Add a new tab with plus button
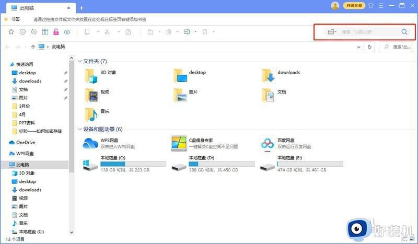 (82, 7)
